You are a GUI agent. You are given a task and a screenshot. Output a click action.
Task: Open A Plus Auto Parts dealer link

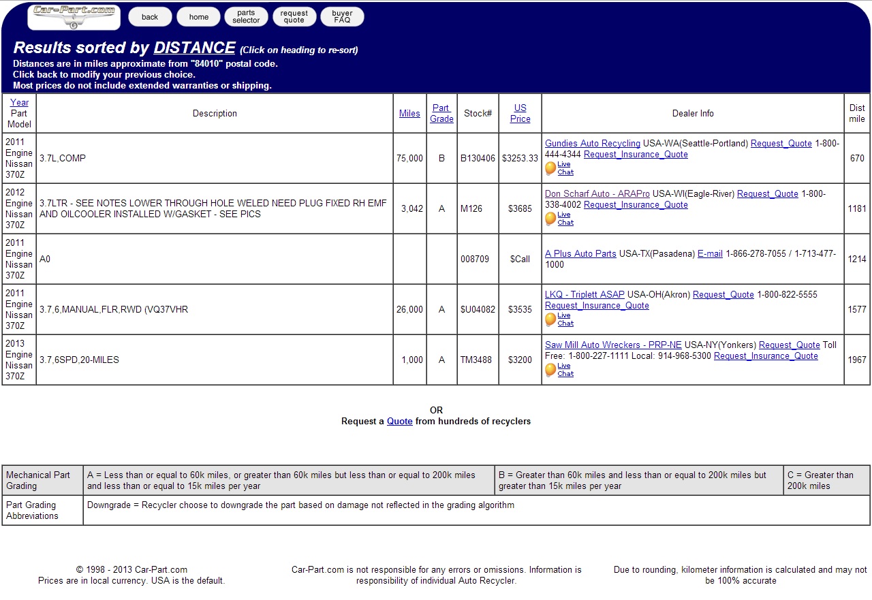pos(580,254)
